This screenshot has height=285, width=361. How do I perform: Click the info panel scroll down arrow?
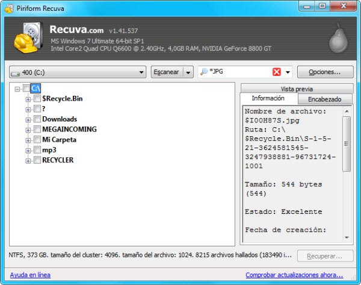pyautogui.click(x=347, y=237)
